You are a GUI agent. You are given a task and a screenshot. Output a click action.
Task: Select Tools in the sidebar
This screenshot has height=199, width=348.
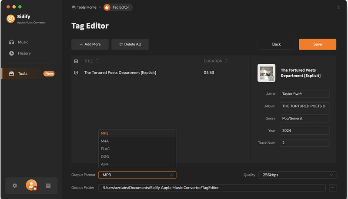point(23,73)
